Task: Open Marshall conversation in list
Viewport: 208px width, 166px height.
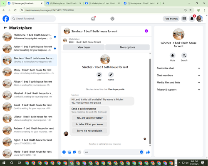Action: [x=29, y=95]
